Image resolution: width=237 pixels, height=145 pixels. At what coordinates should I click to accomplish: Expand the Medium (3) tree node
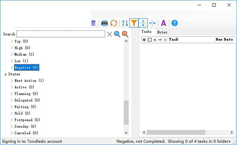(12, 54)
